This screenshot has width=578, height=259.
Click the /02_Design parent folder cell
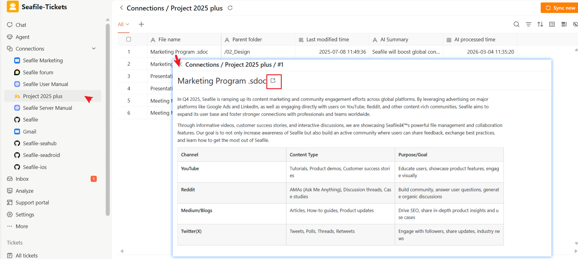click(258, 52)
